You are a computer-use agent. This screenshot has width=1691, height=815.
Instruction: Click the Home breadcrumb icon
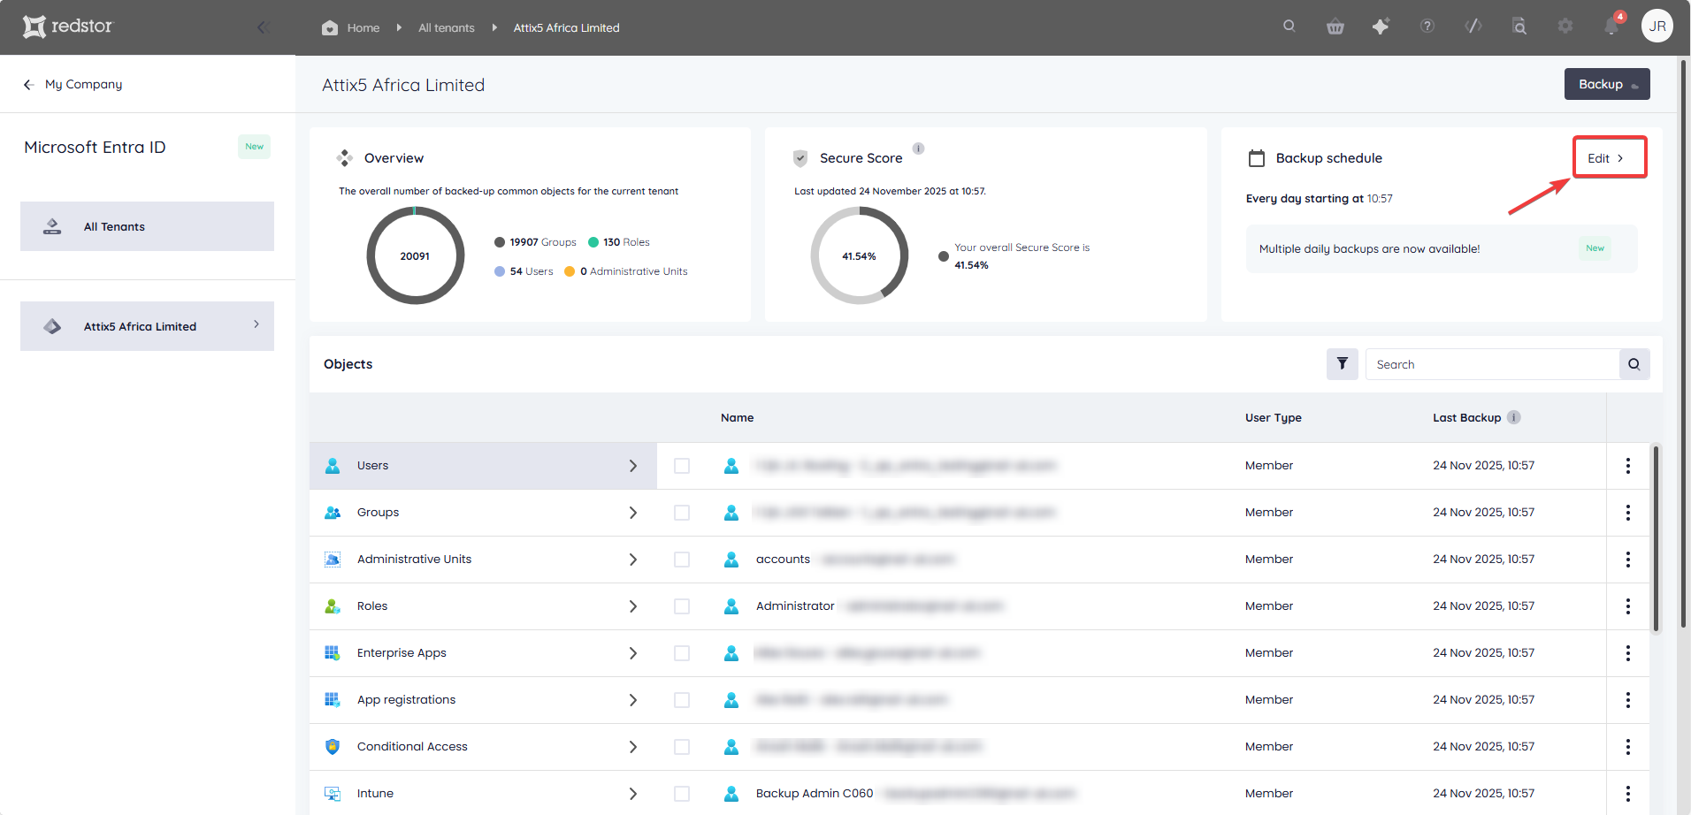[x=330, y=27]
